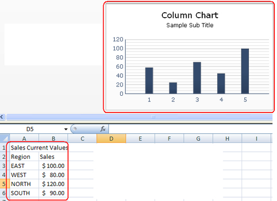277x201 pixels.
Task: Click cell containing EAST
Action: 24,166
